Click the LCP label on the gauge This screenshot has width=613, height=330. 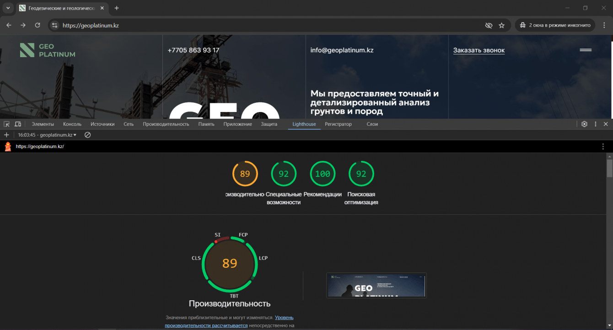point(263,258)
